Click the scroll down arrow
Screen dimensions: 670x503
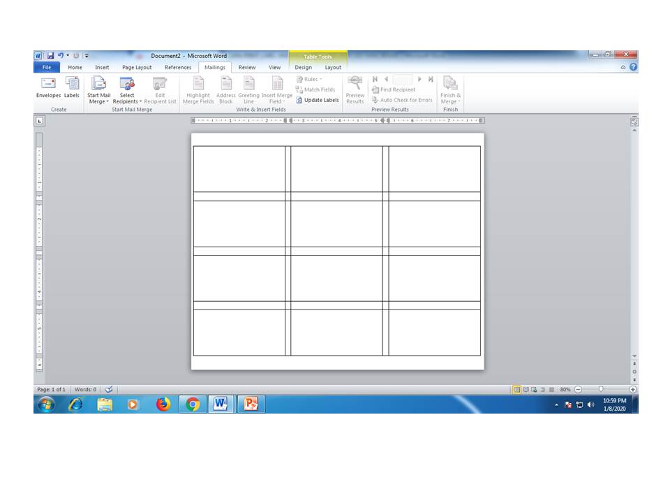[634, 356]
